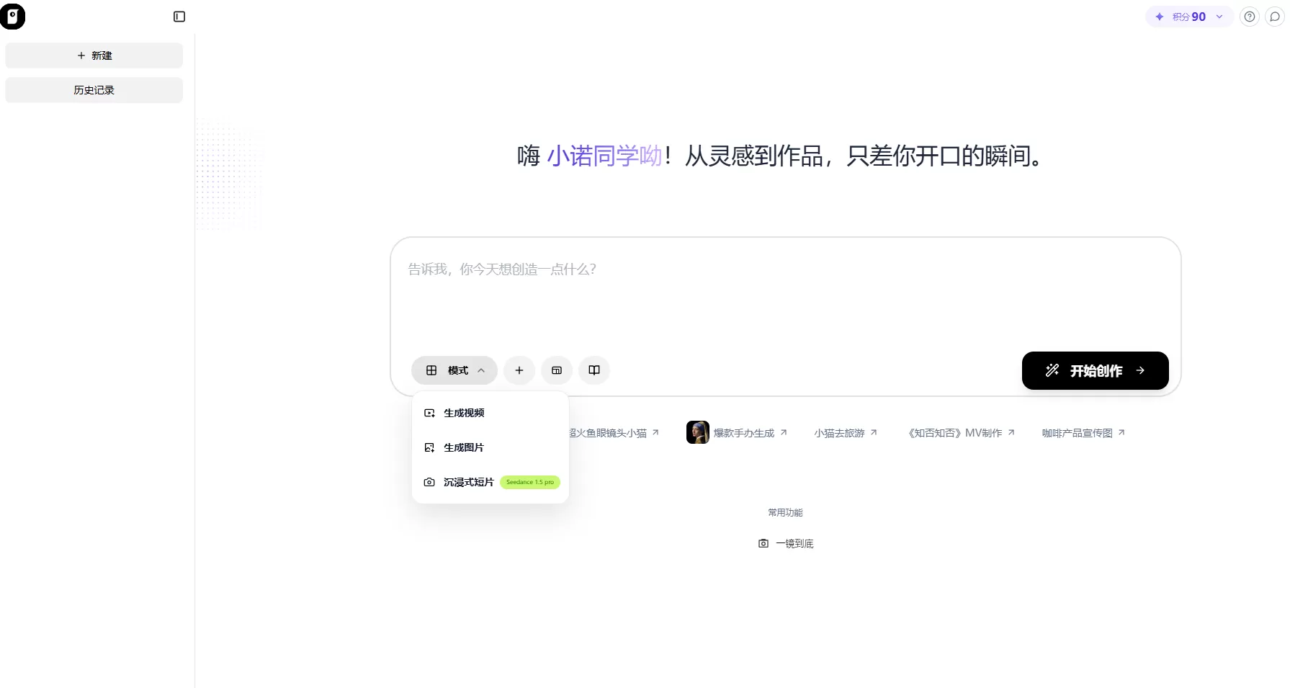
Task: Open the help question mark icon
Action: [x=1250, y=16]
